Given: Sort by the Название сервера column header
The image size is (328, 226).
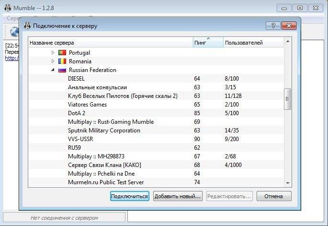Looking at the screenshot, I should pyautogui.click(x=111, y=43).
